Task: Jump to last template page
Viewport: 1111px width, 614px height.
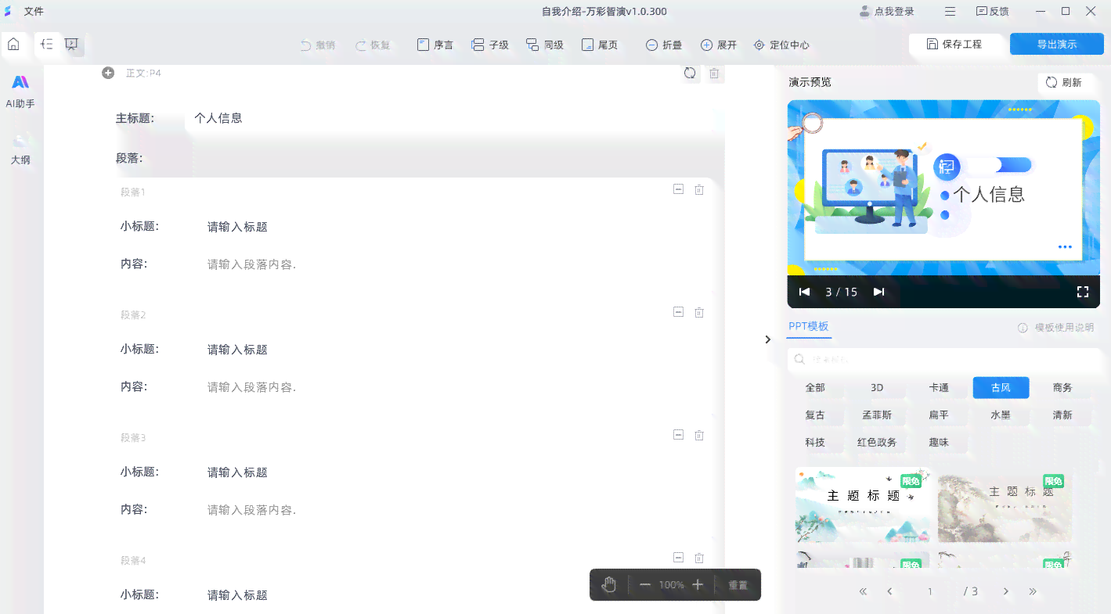Action: (1033, 591)
